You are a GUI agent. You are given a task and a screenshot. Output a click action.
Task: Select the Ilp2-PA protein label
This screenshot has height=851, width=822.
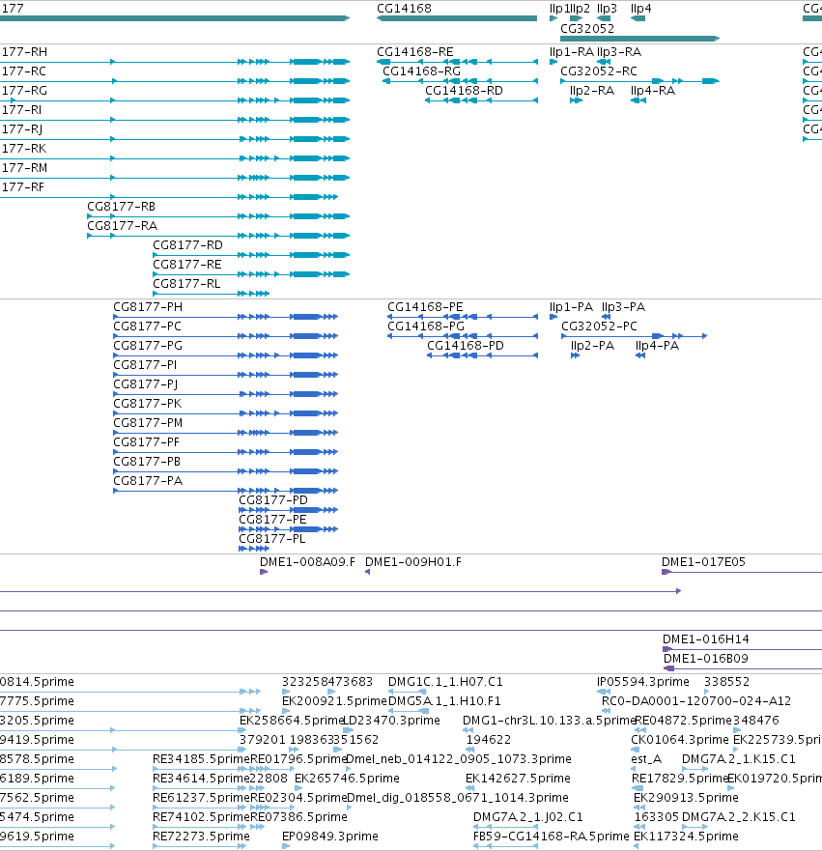(592, 346)
